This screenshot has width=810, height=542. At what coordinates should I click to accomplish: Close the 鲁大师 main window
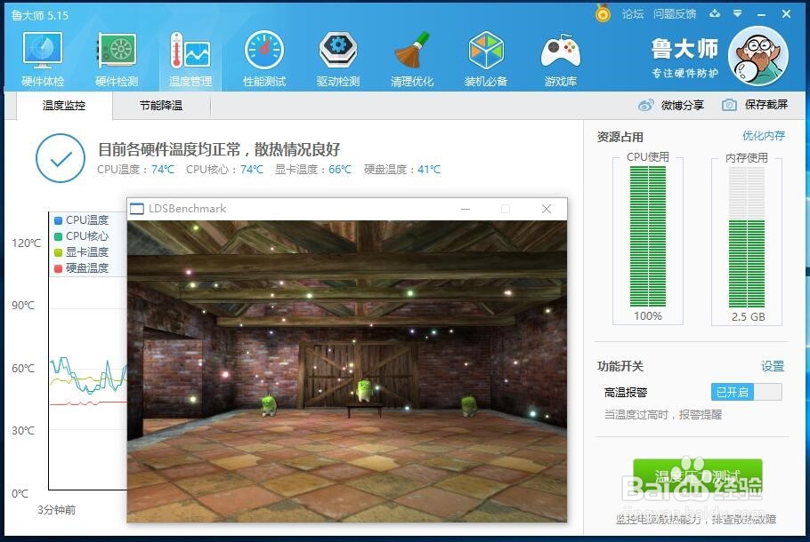[786, 14]
